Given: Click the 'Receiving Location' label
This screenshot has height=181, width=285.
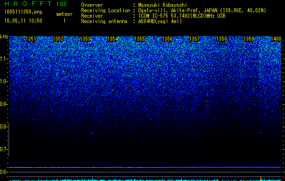Looking at the screenshot, I should (106, 10).
